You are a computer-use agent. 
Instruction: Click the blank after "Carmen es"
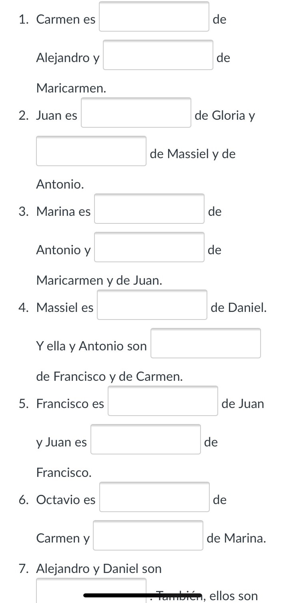coord(154,17)
